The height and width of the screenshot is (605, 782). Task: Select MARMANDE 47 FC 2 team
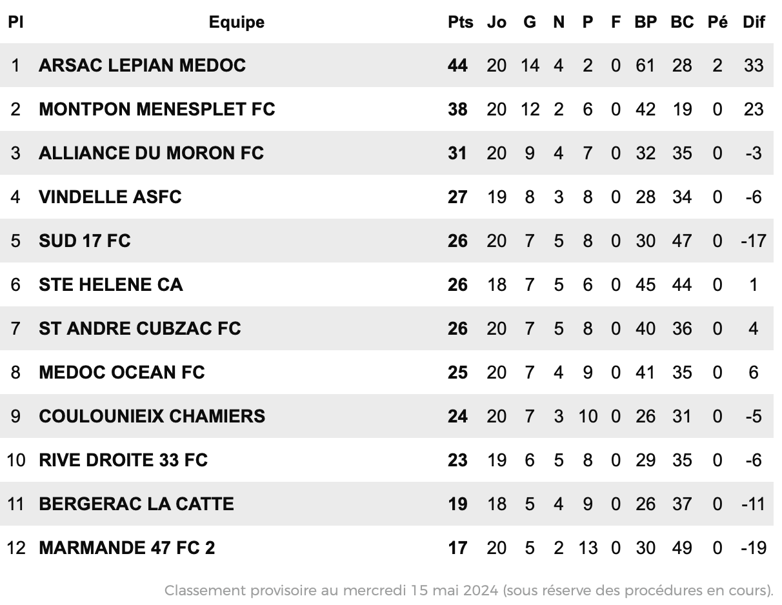click(127, 548)
